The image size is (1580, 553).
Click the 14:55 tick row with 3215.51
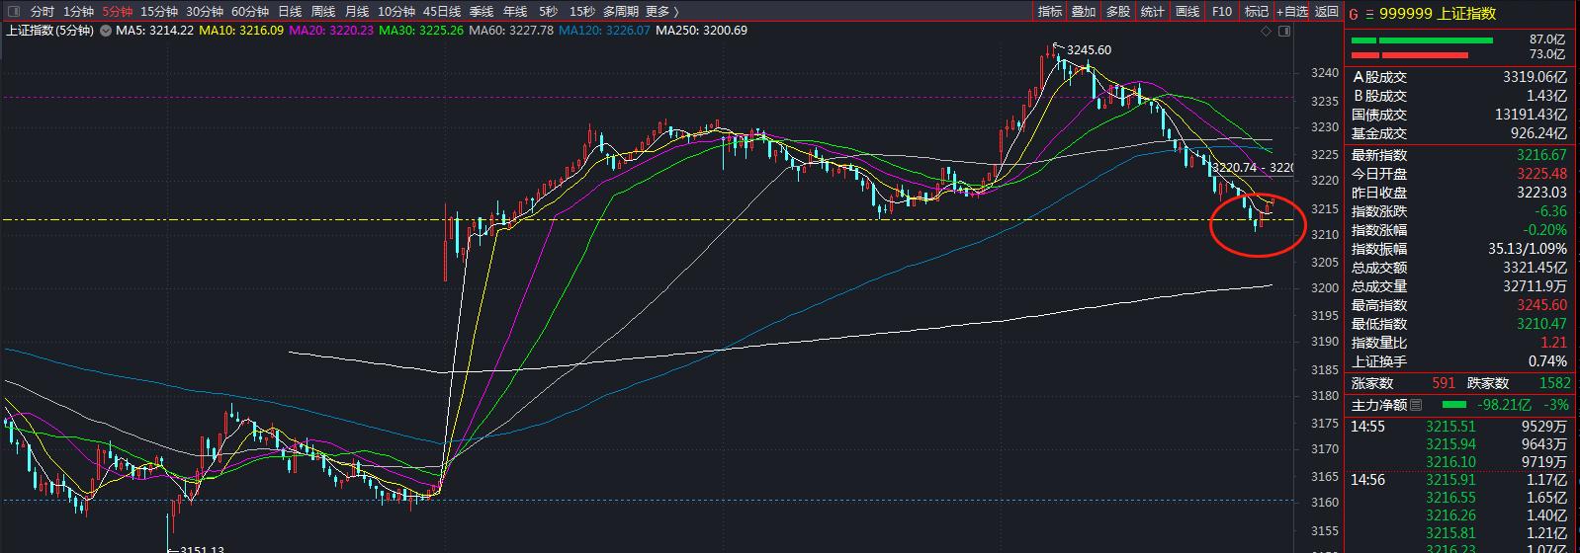pos(1459,427)
